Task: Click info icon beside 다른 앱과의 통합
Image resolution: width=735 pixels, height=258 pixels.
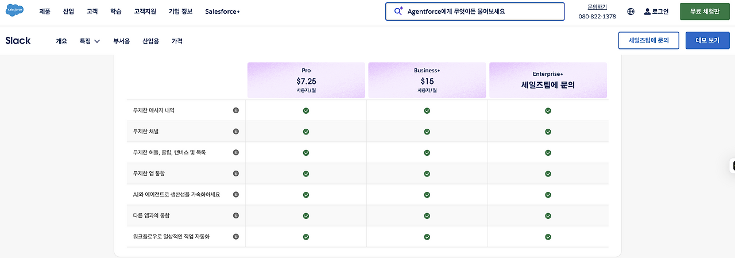Action: tap(236, 215)
